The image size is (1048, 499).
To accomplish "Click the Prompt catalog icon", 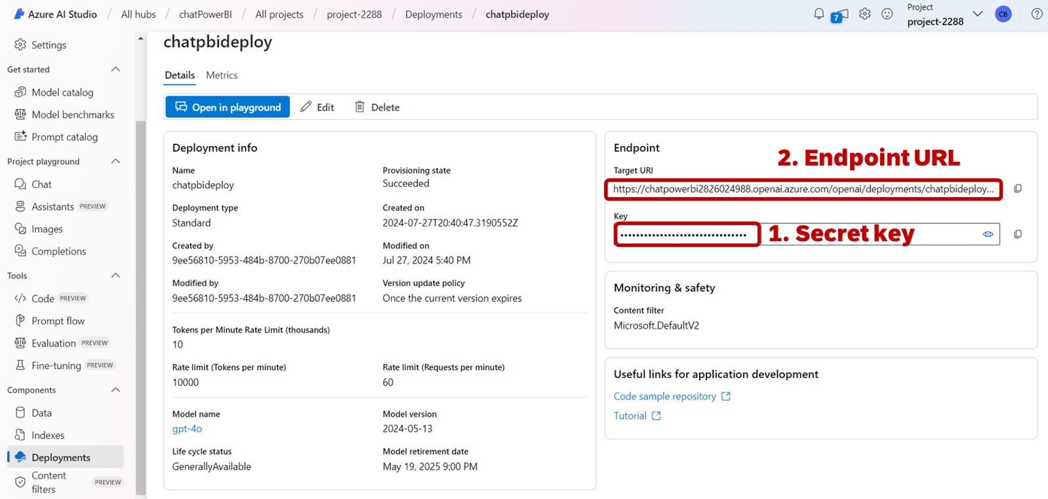I will 20,136.
